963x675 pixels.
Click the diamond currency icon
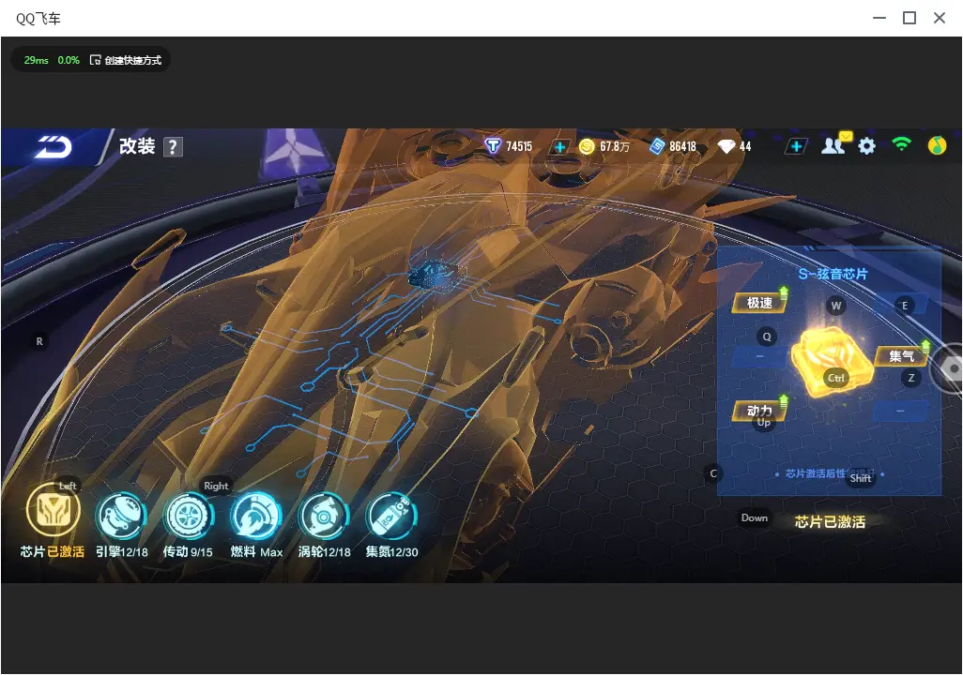[726, 146]
